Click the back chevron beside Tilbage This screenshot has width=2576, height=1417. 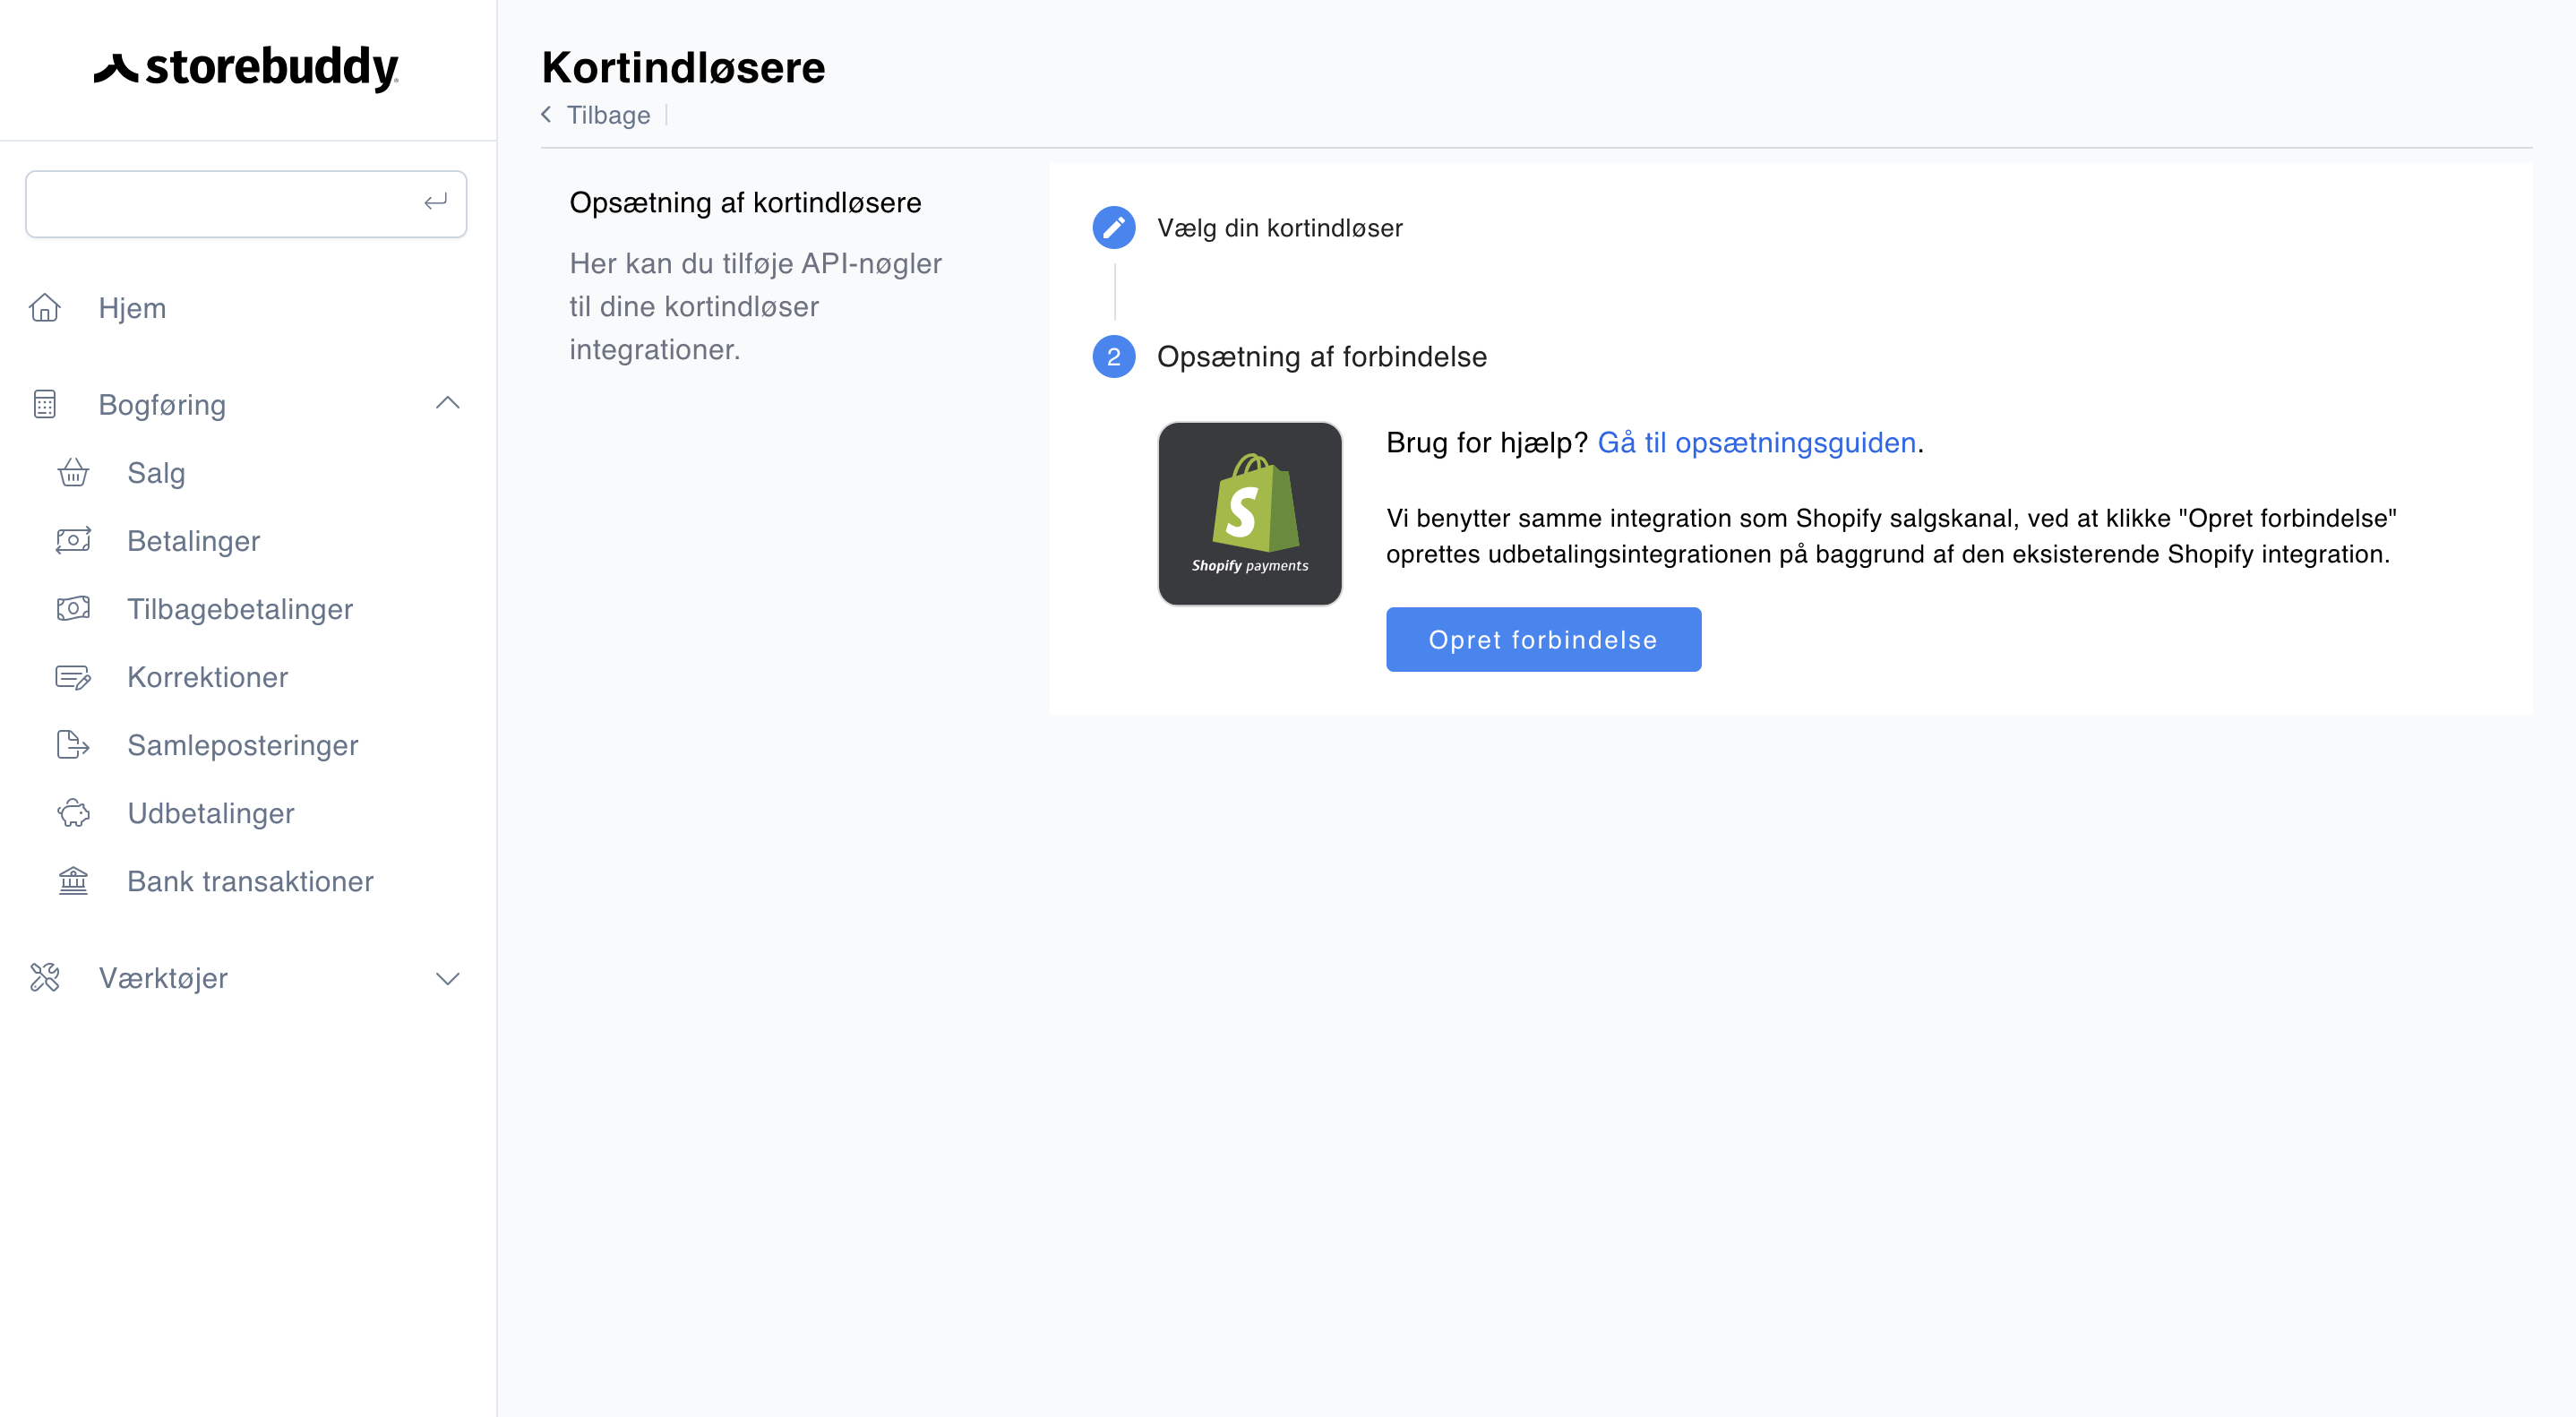click(546, 115)
